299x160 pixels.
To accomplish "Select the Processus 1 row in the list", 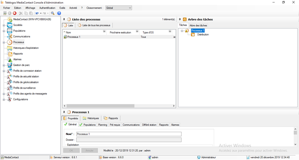I will pos(119,37).
